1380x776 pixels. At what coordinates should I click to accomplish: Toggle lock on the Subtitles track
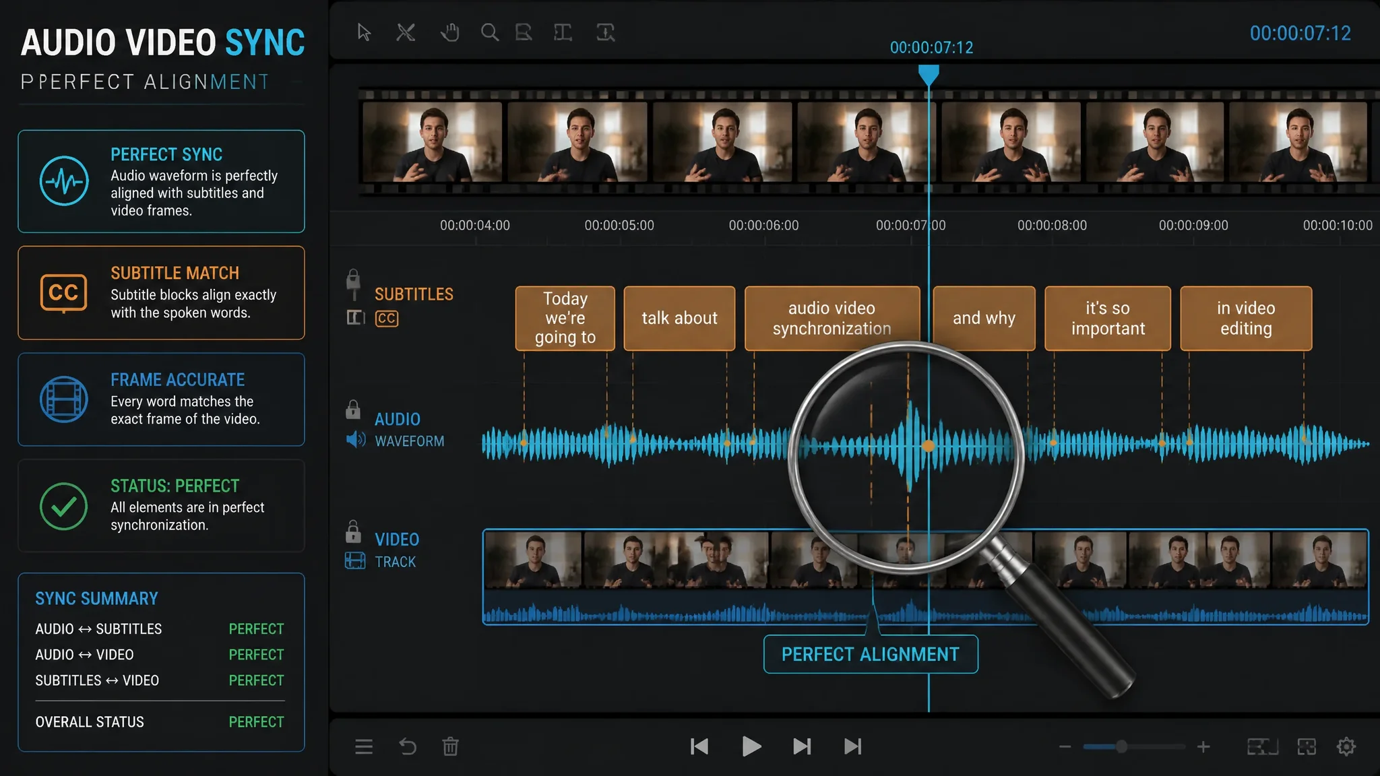[x=353, y=280]
